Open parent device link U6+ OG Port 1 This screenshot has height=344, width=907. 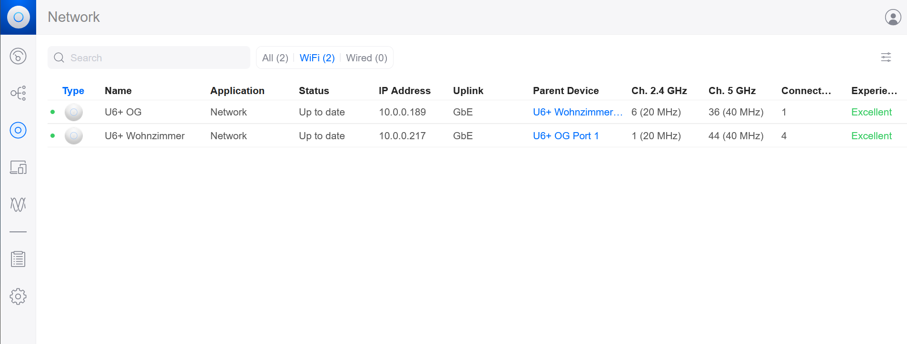(566, 136)
